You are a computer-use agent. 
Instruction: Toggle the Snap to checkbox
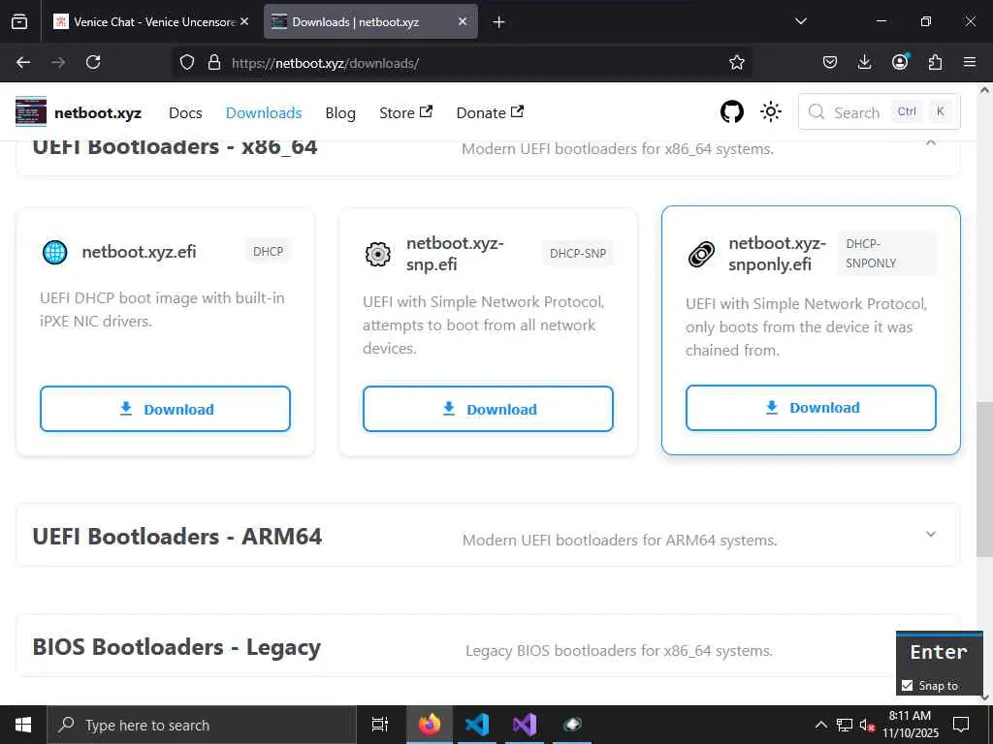click(x=907, y=686)
